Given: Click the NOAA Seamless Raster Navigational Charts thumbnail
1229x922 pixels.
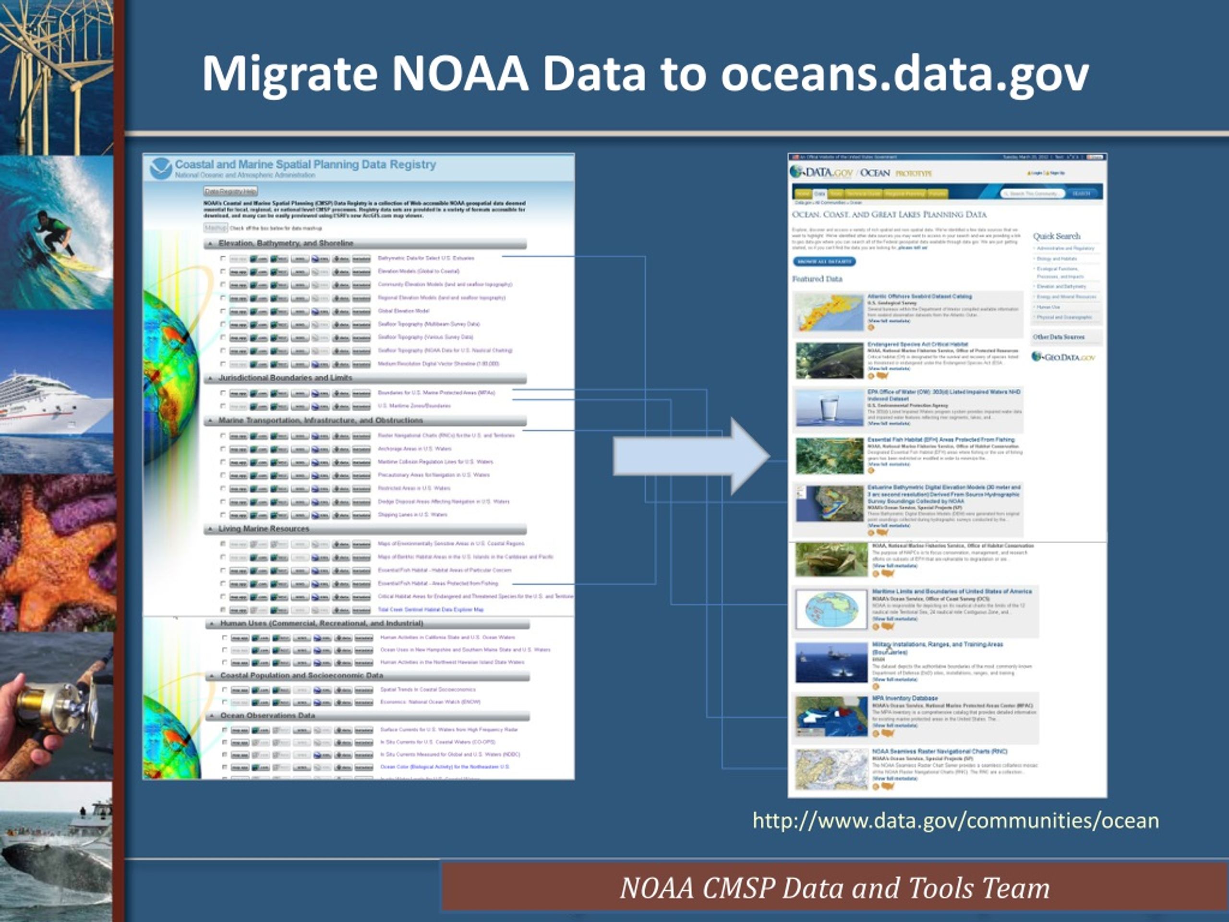Looking at the screenshot, I should [x=831, y=770].
